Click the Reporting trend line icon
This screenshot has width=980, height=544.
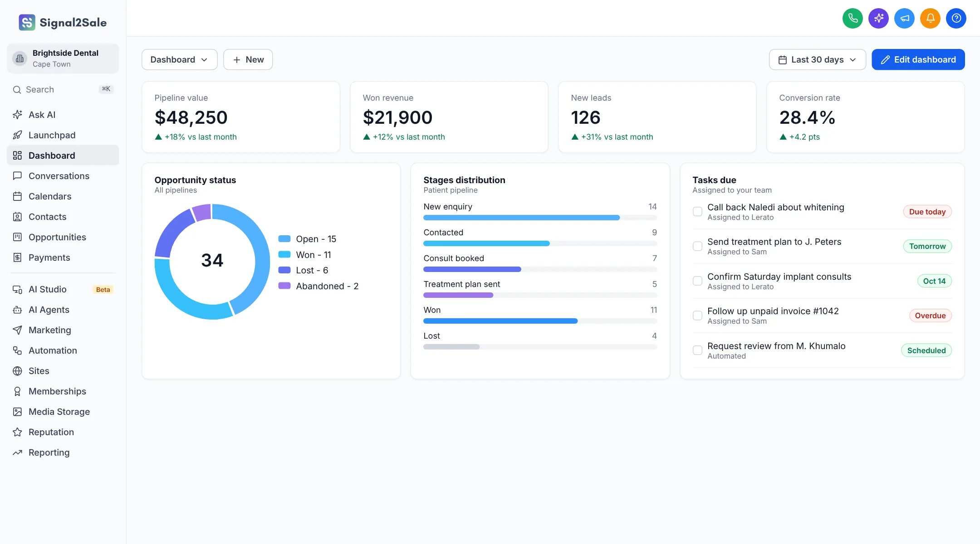tap(17, 452)
